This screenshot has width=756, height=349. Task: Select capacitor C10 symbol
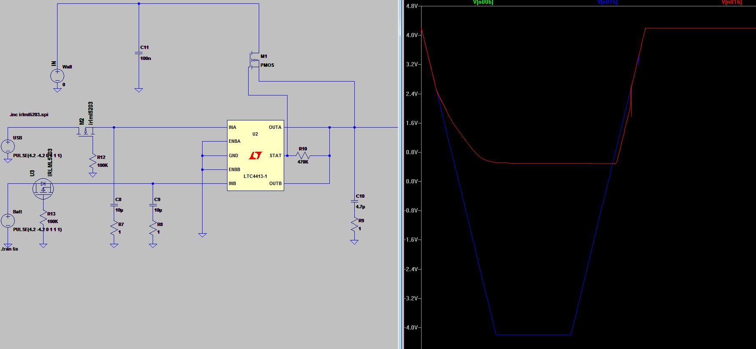(355, 202)
